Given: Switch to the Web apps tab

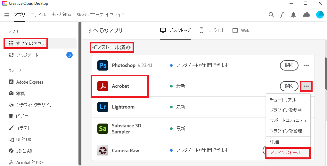Looking at the screenshot, I should coord(241,30).
